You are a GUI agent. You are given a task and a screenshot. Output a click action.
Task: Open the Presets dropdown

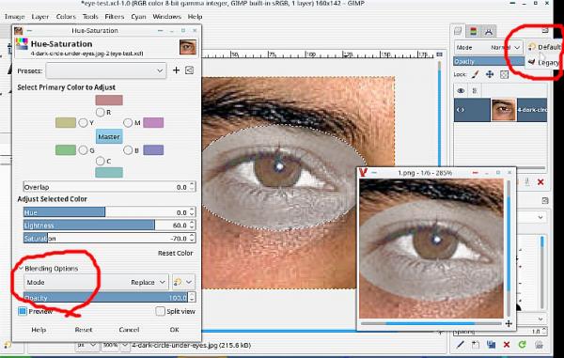pos(105,70)
